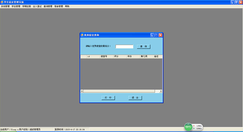Viewport: 243px width, 132px height.
Task: Click the 打印 print button
Action: coord(108,98)
